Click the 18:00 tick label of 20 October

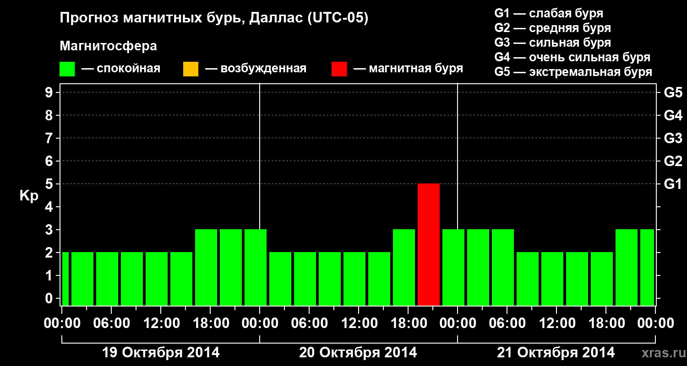[408, 323]
